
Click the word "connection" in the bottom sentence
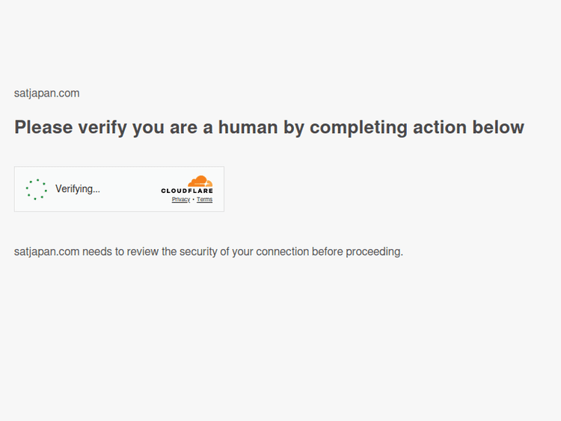[283, 252]
